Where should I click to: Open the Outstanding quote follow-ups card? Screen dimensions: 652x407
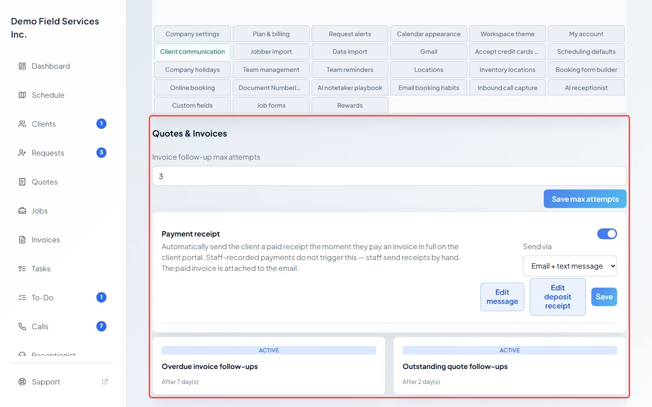pyautogui.click(x=510, y=365)
